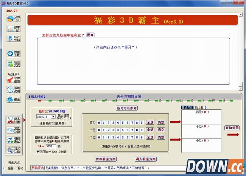This screenshot has width=246, height=176.
Task: Click 清空 for the 百位 row
Action: point(161,123)
